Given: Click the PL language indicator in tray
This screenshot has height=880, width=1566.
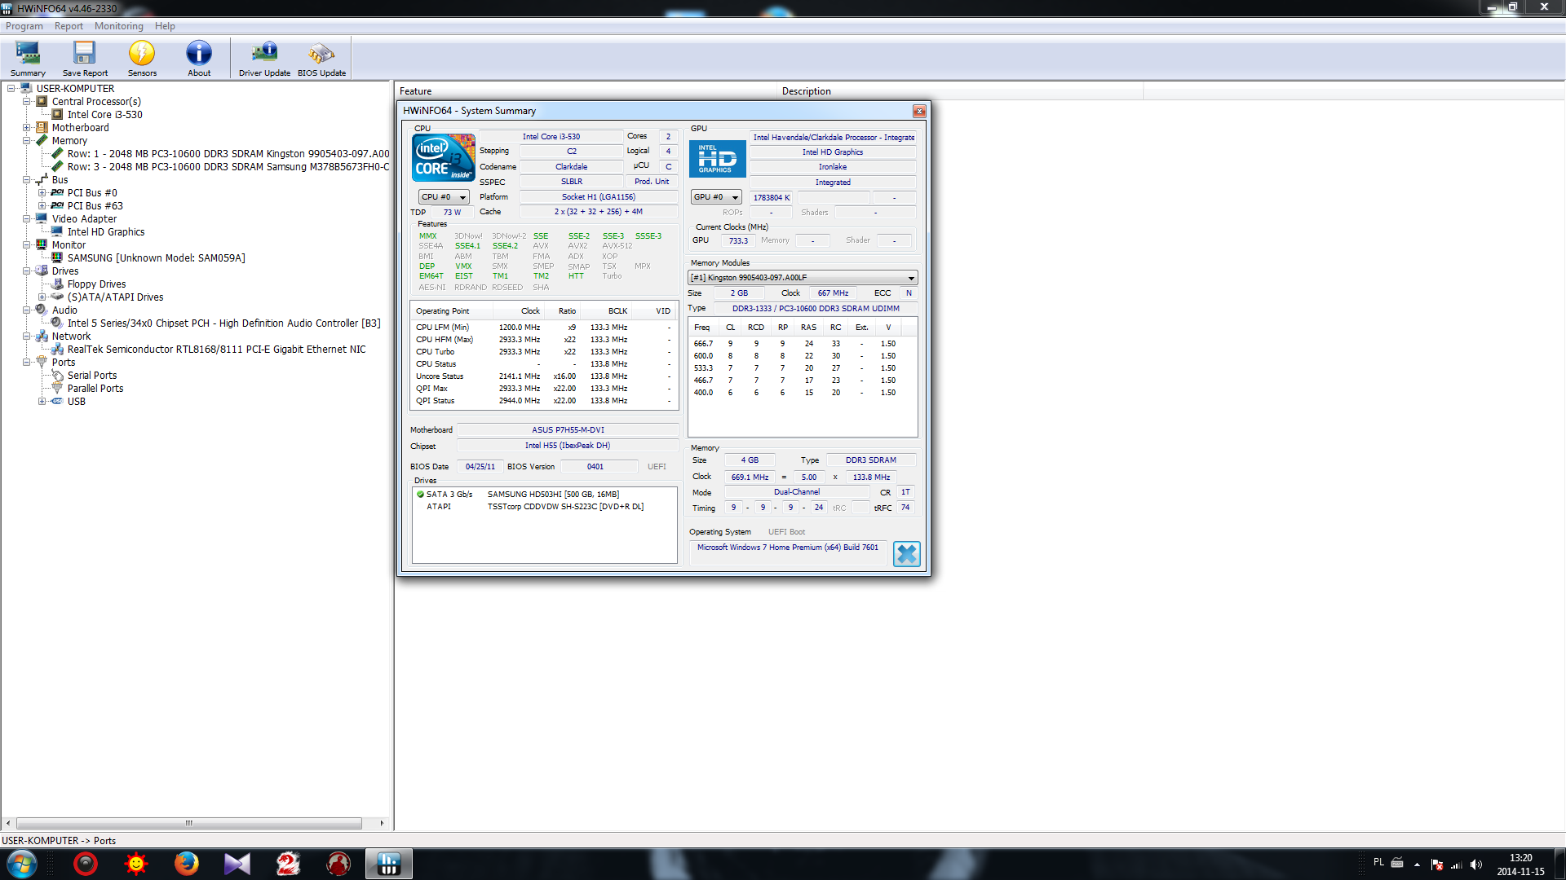Looking at the screenshot, I should (1378, 862).
